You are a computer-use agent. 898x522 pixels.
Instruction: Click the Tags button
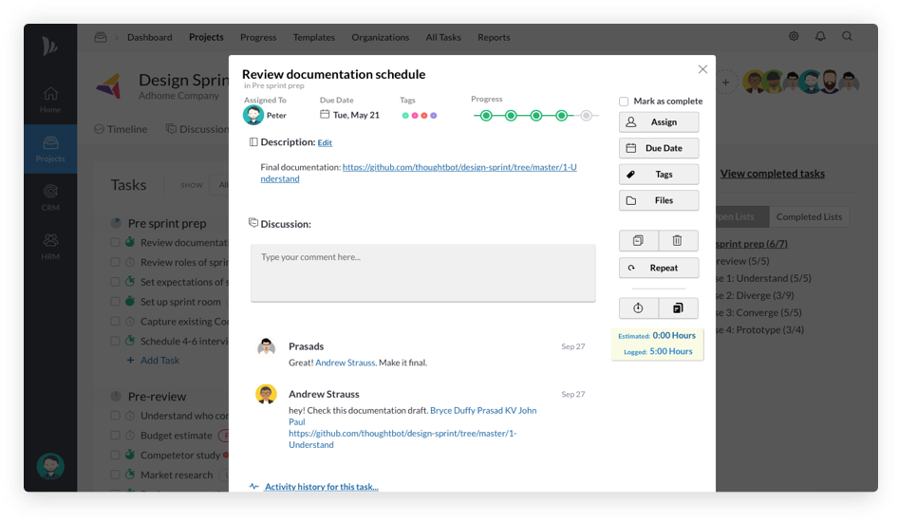point(659,174)
